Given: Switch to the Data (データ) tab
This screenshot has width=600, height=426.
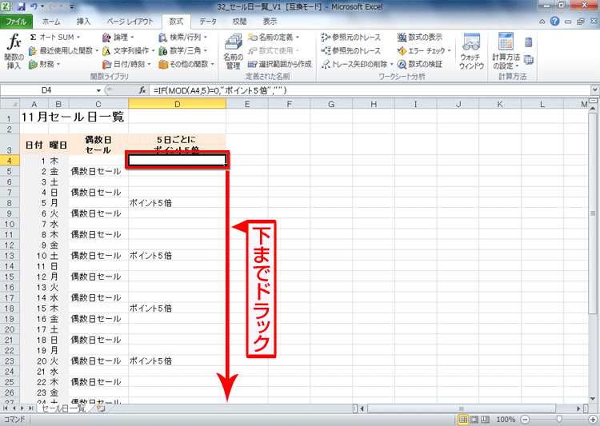Looking at the screenshot, I should click(208, 22).
